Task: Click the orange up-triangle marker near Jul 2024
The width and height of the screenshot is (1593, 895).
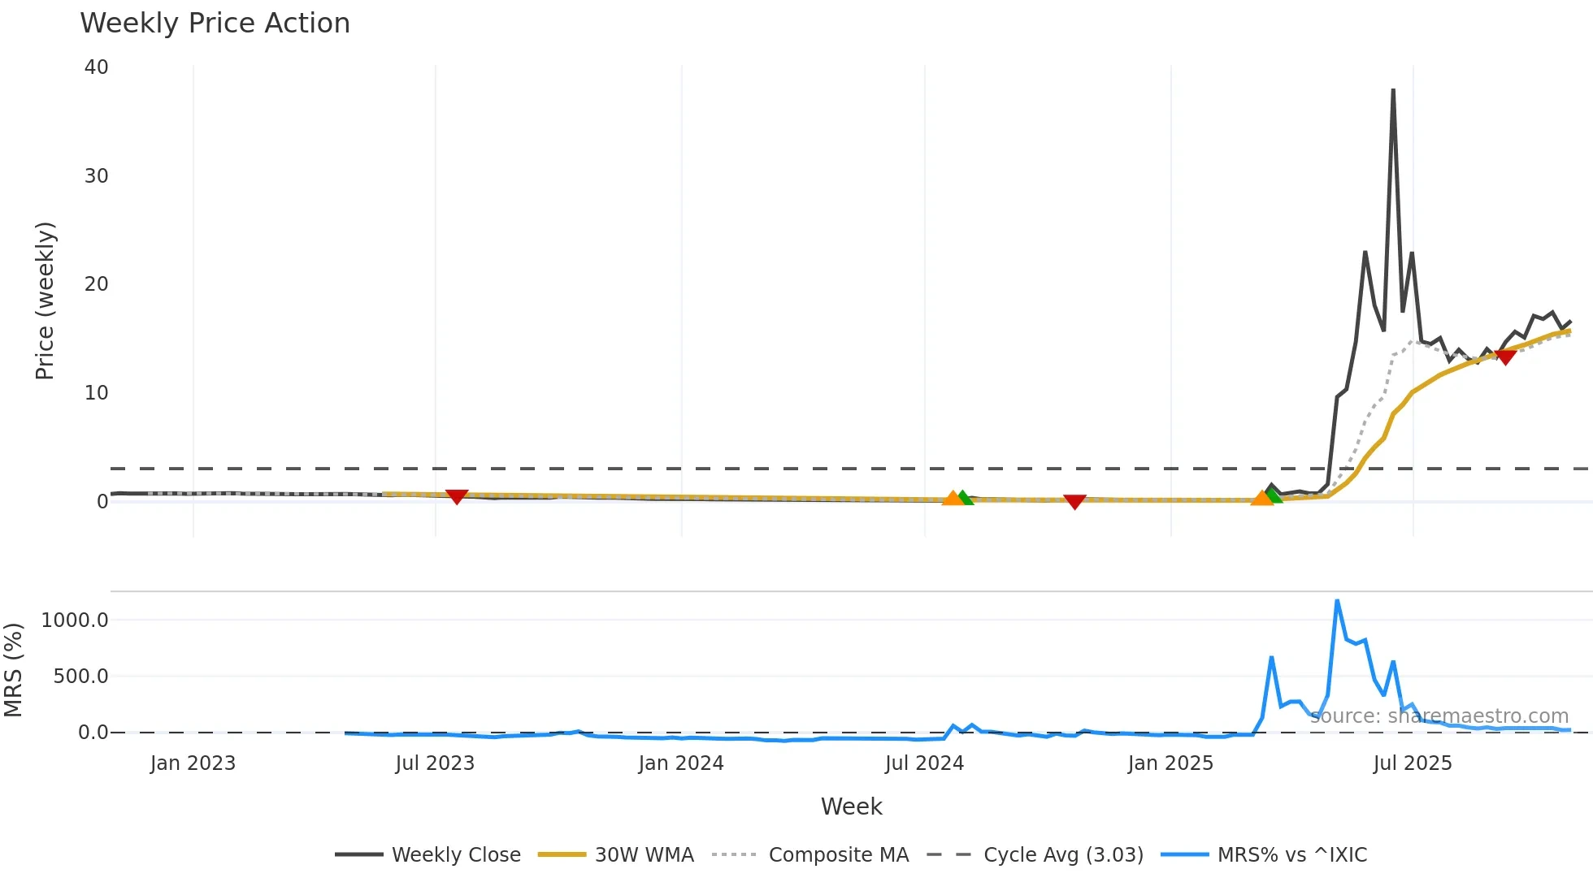Action: [953, 498]
